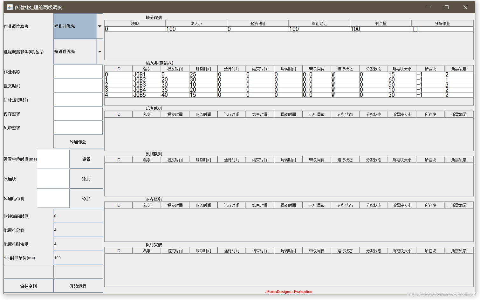Click 剩余量 column header
Screen dimensions: 480x300
coord(381,23)
